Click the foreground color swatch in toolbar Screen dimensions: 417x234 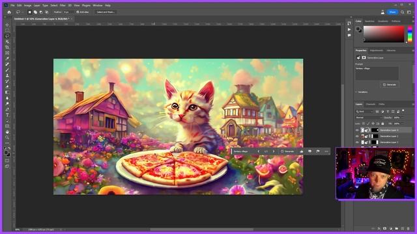(6, 153)
